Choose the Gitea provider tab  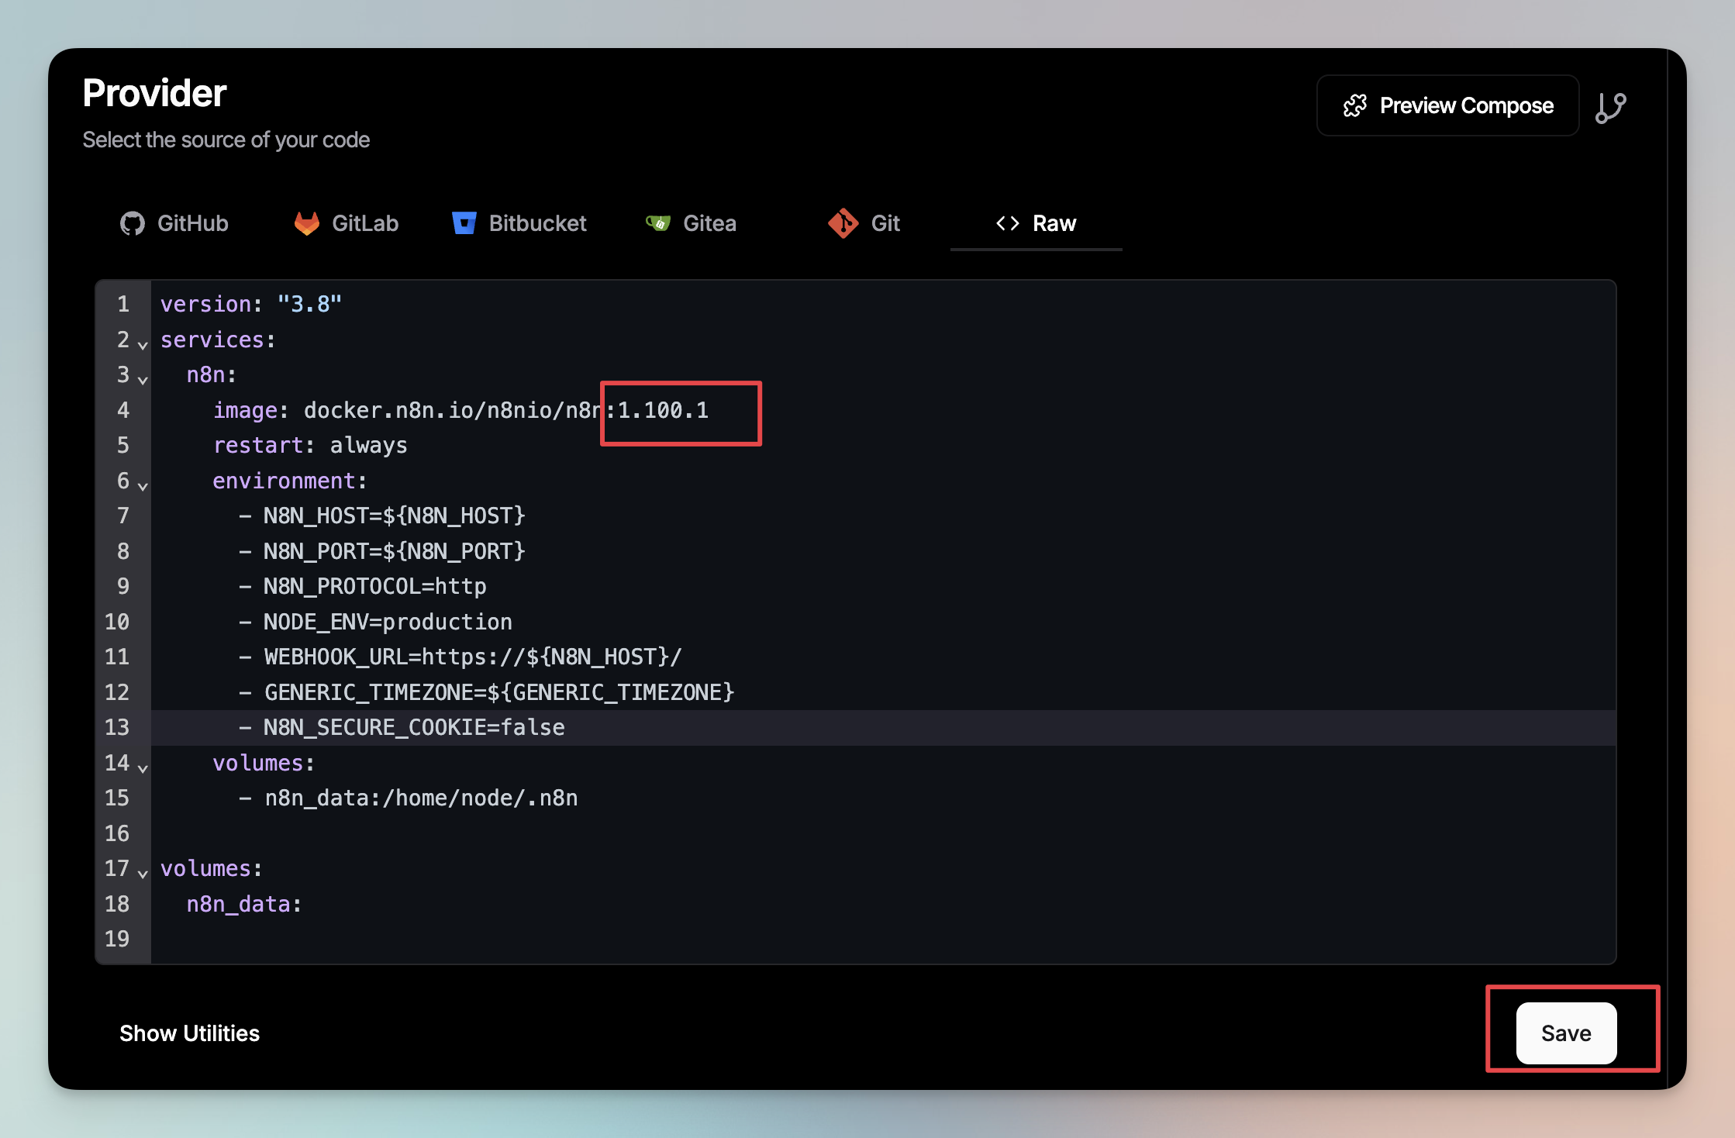pyautogui.click(x=691, y=223)
